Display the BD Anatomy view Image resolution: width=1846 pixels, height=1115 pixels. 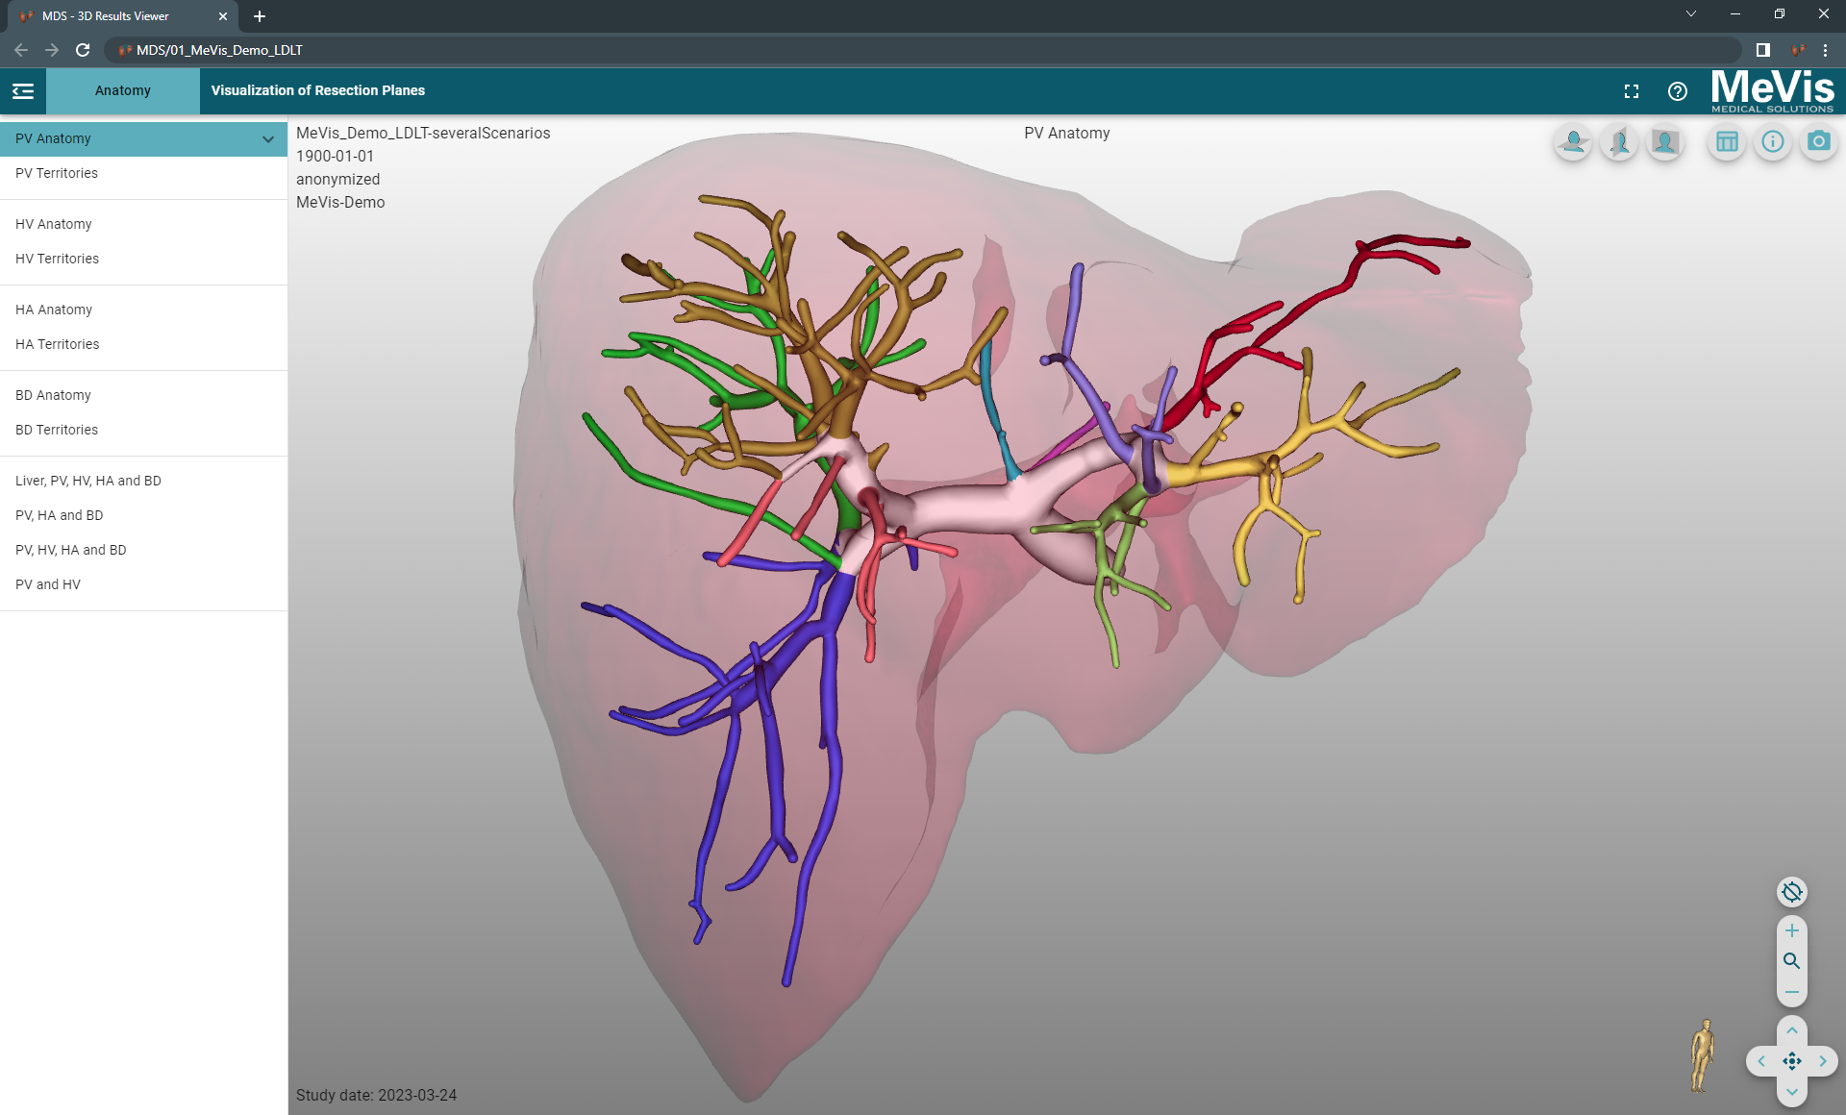143,396
